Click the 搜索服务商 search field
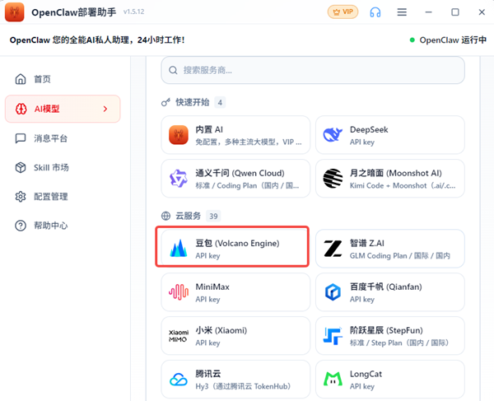The width and height of the screenshot is (494, 401). point(313,70)
